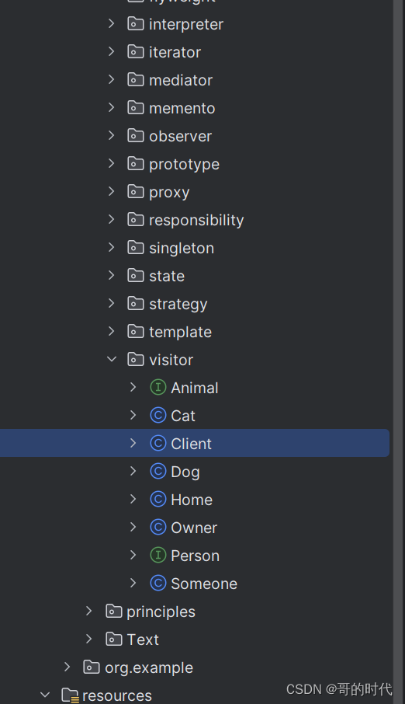Click the Animal interface icon

157,388
